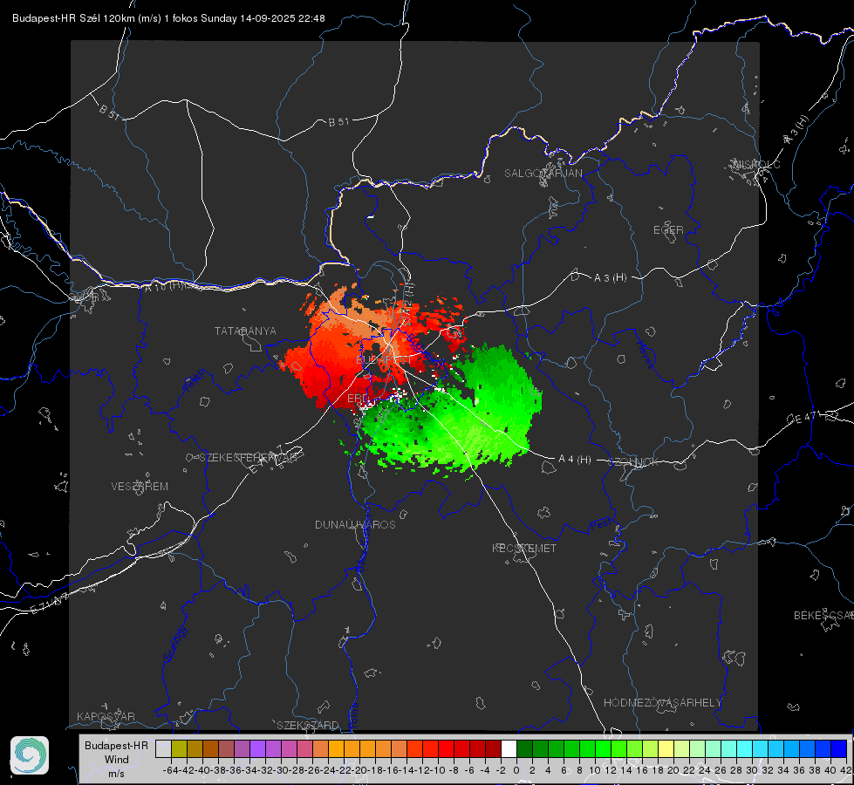Screen dimensions: 854x785
Task: Click the -64 value on the legend scale
Action: pos(170,770)
